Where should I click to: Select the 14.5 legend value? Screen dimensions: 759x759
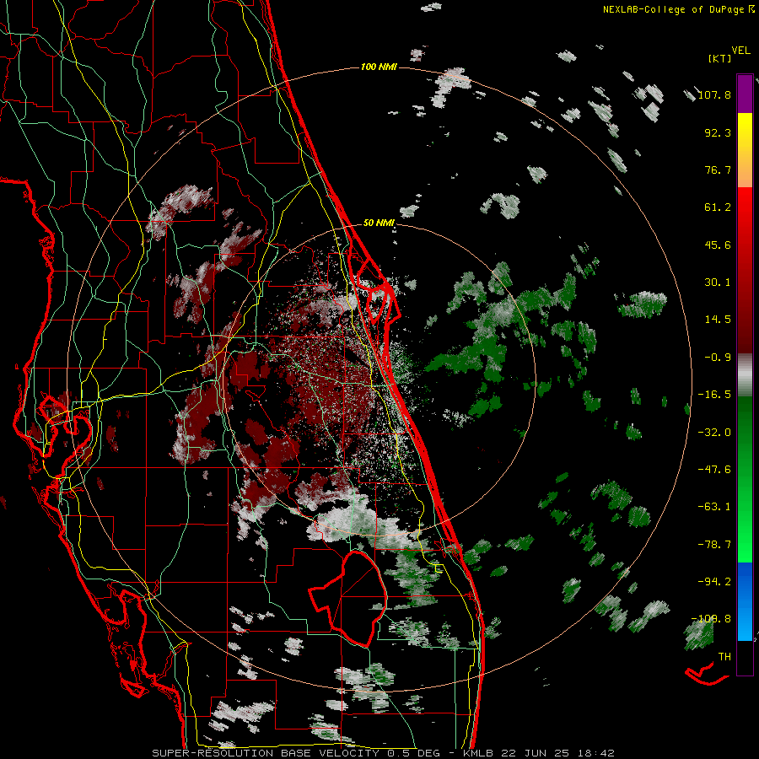pos(718,320)
